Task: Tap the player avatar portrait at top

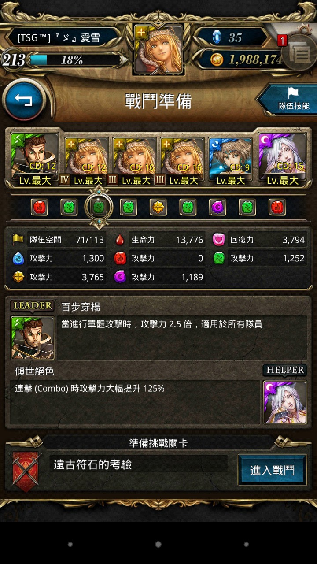Action: 158,49
